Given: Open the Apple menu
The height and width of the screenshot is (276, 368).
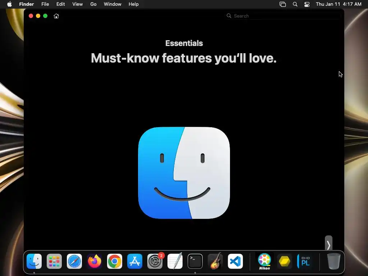Looking at the screenshot, I should [x=9, y=4].
